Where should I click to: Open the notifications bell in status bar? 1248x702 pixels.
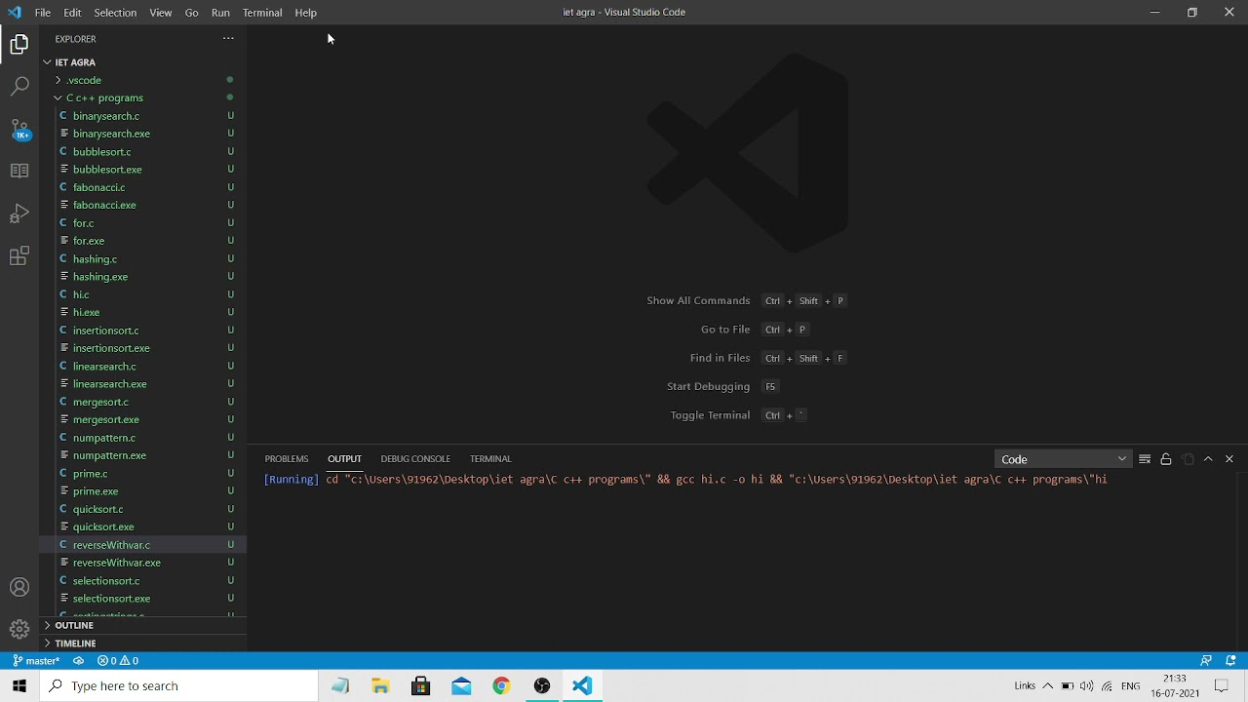click(1230, 661)
